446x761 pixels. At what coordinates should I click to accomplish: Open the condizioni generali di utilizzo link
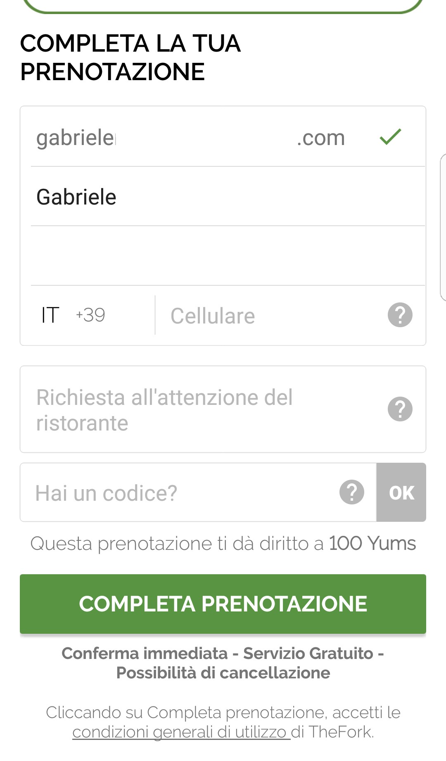tap(181, 732)
